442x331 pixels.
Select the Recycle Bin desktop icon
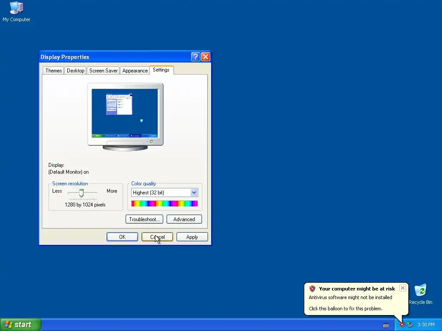[x=420, y=294]
